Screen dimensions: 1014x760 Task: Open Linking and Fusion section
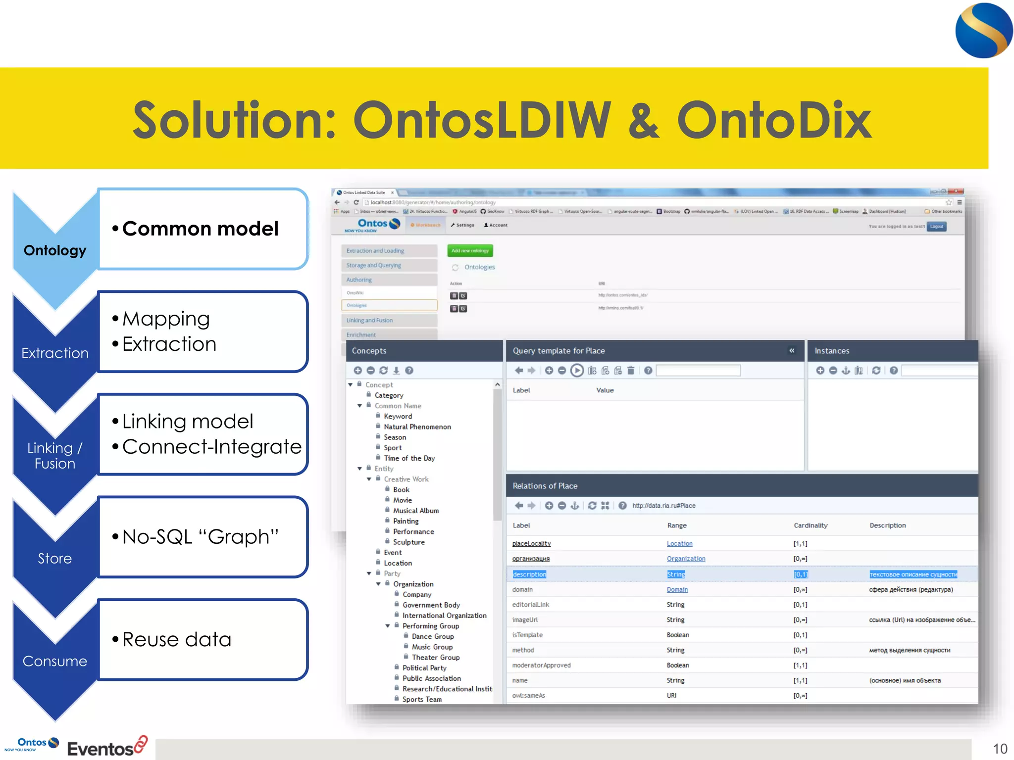389,320
